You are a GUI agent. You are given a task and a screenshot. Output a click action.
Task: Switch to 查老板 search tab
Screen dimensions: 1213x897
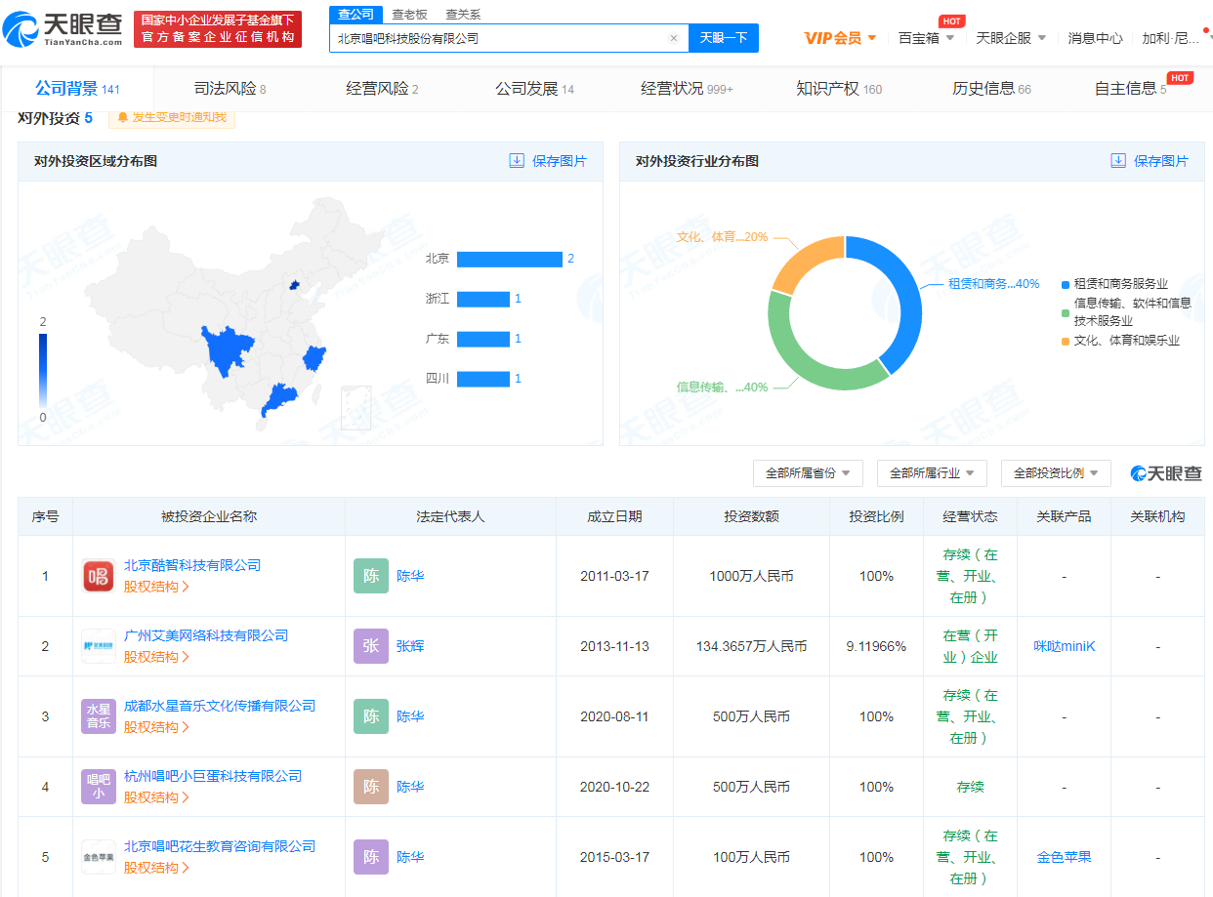(x=409, y=15)
